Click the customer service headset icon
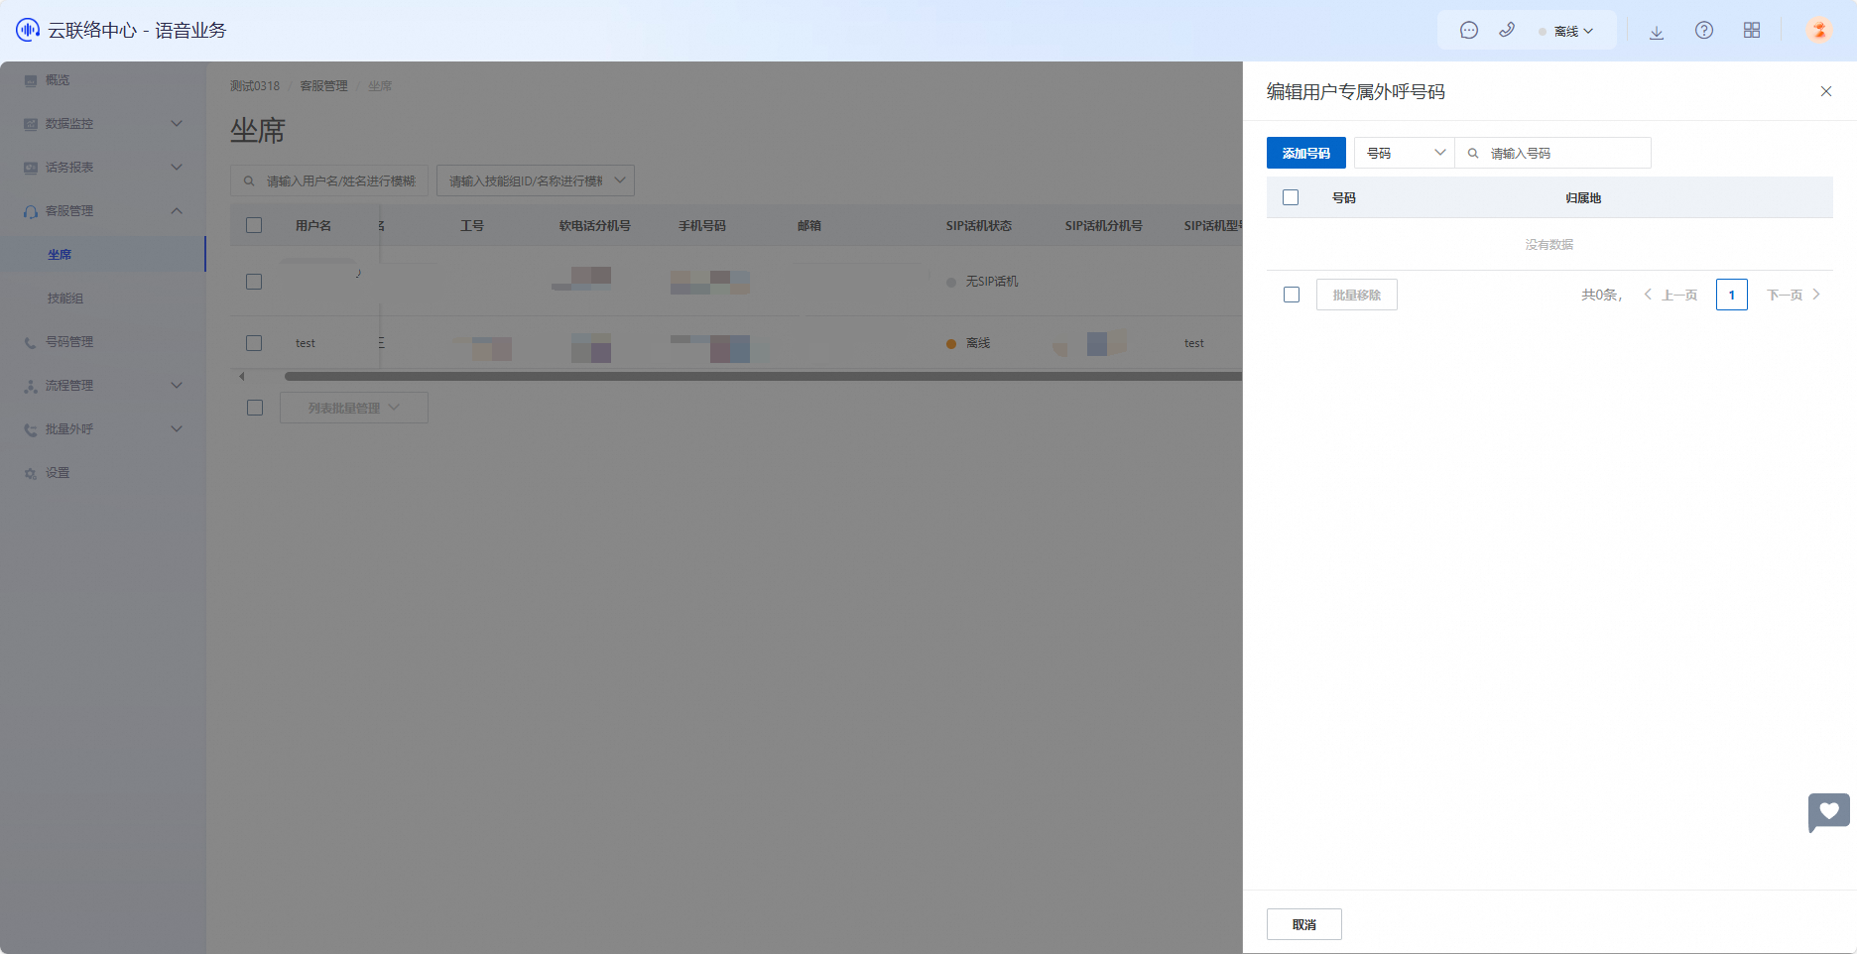The image size is (1857, 954). tap(31, 211)
